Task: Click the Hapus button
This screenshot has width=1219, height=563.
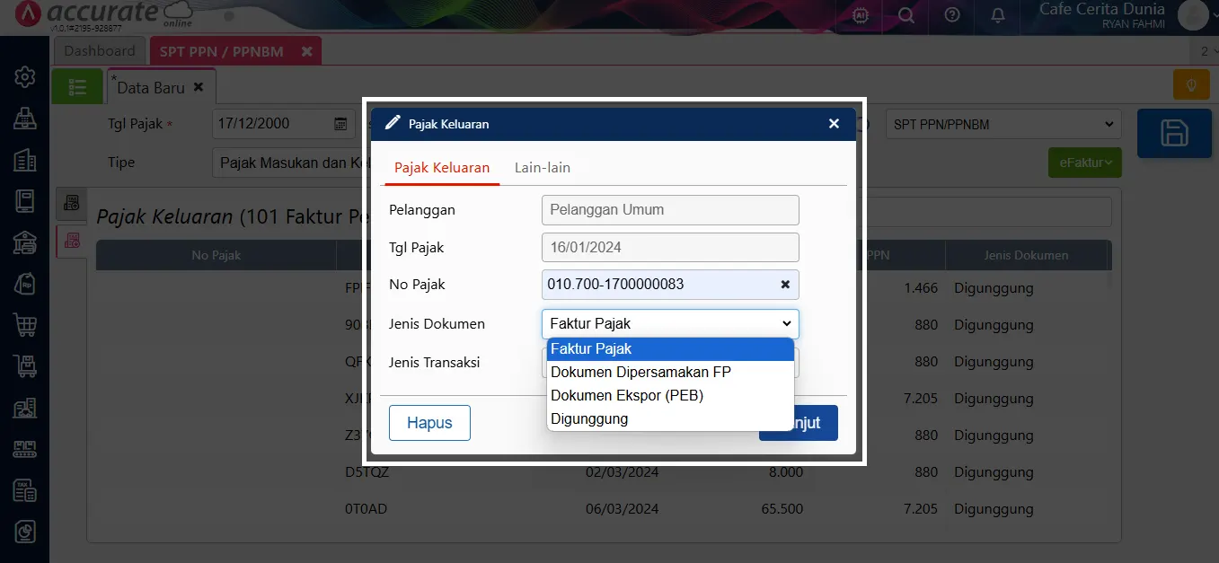Action: coord(429,422)
